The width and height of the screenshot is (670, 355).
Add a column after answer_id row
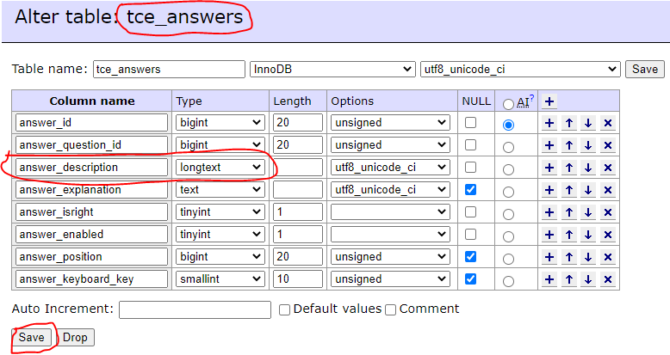[549, 123]
